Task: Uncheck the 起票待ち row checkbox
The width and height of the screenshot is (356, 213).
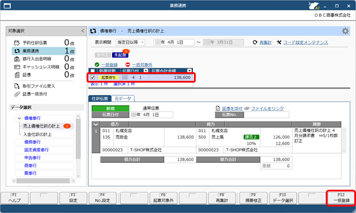Action: [93, 77]
